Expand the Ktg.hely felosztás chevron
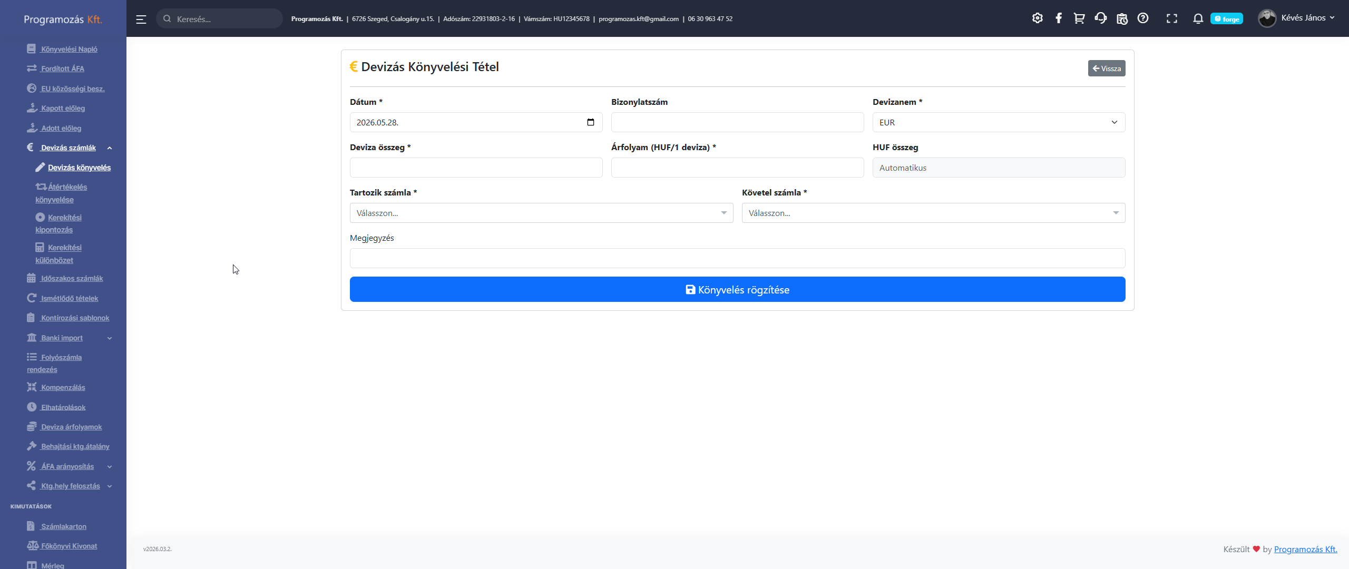Viewport: 1349px width, 569px height. pos(110,486)
